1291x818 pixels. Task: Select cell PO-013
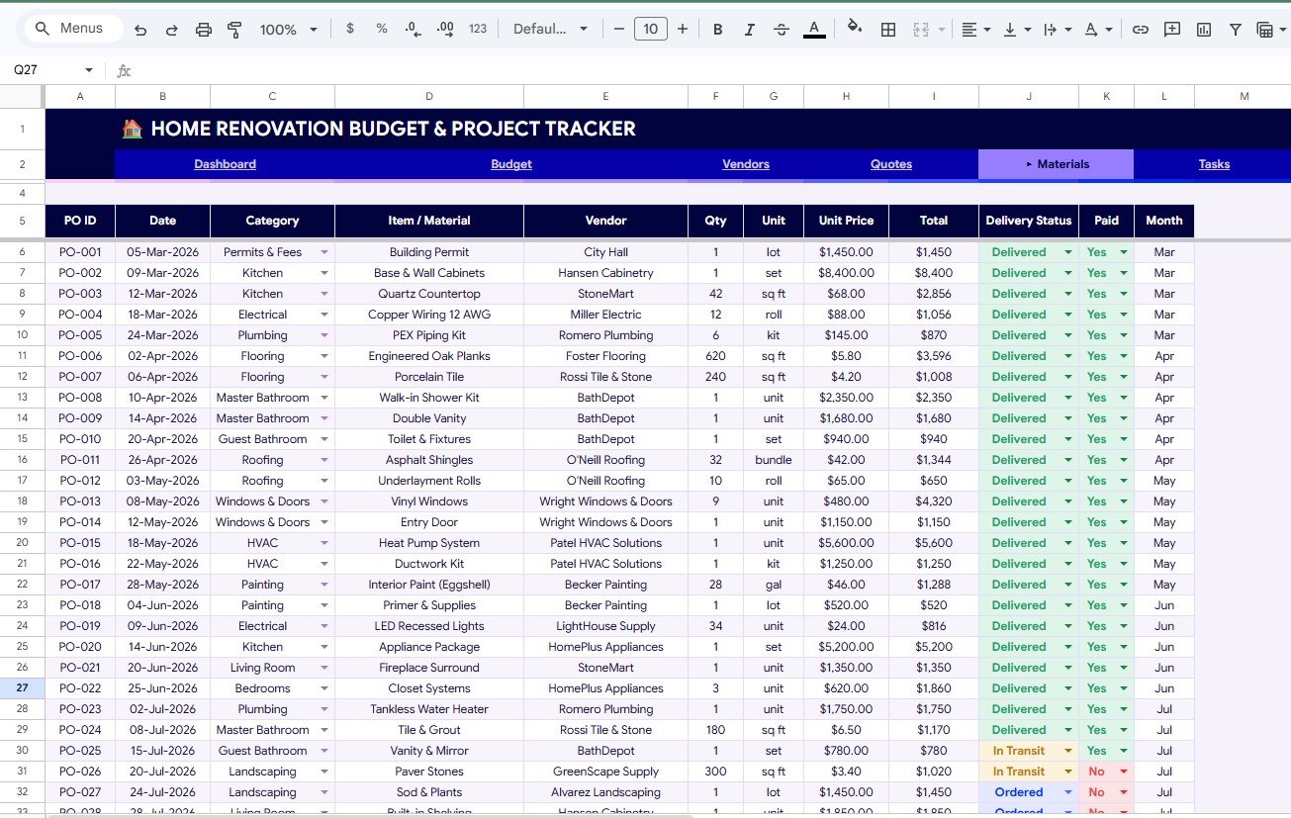point(80,501)
